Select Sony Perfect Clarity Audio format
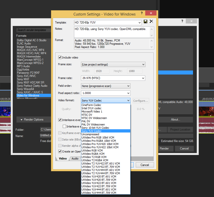 tap(33, 86)
